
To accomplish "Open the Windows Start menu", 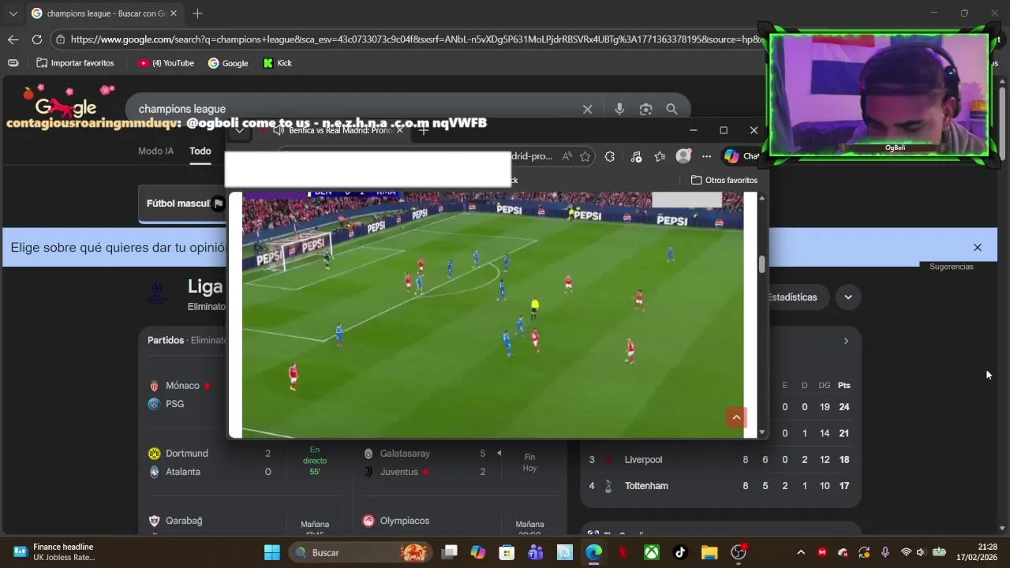I will (272, 552).
